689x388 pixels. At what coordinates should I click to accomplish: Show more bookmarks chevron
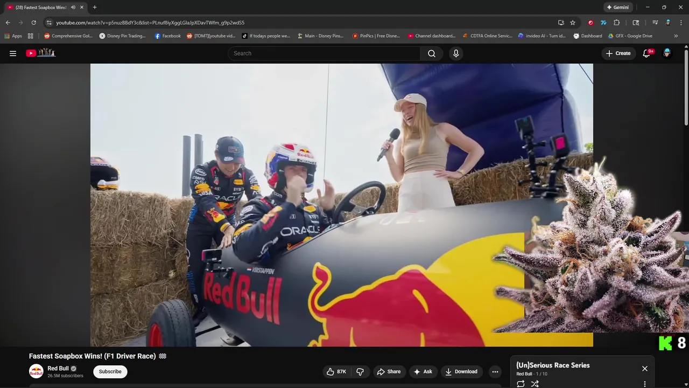click(676, 36)
